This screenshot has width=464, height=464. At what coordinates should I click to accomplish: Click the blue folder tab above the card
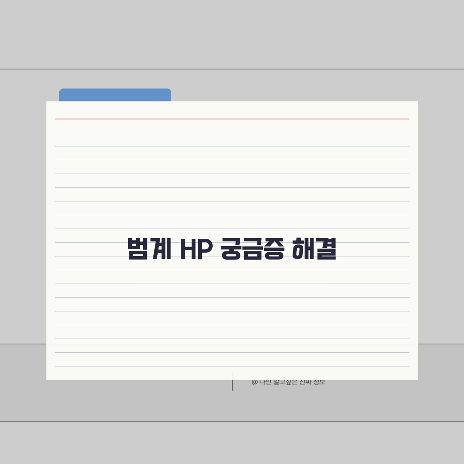(115, 95)
